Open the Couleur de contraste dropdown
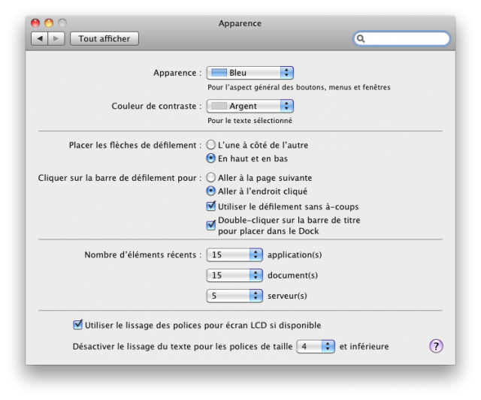481x400 pixels. [250, 106]
